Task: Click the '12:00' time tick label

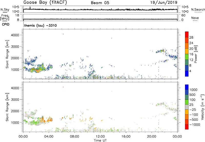Action: tap(100, 137)
